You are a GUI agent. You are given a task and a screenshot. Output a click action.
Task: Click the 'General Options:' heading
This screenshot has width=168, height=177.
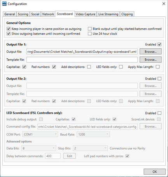[x=19, y=23]
